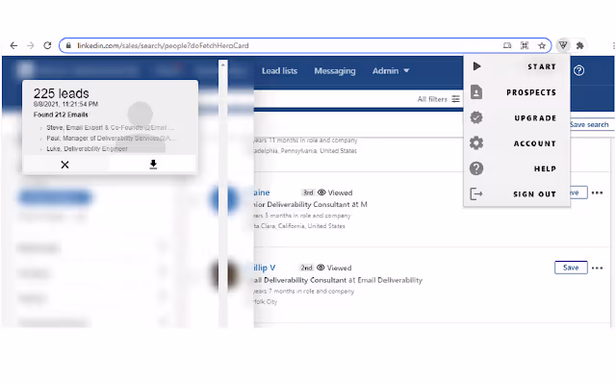Click the cast device icon in address bar
The height and width of the screenshot is (385, 616).
tap(507, 45)
